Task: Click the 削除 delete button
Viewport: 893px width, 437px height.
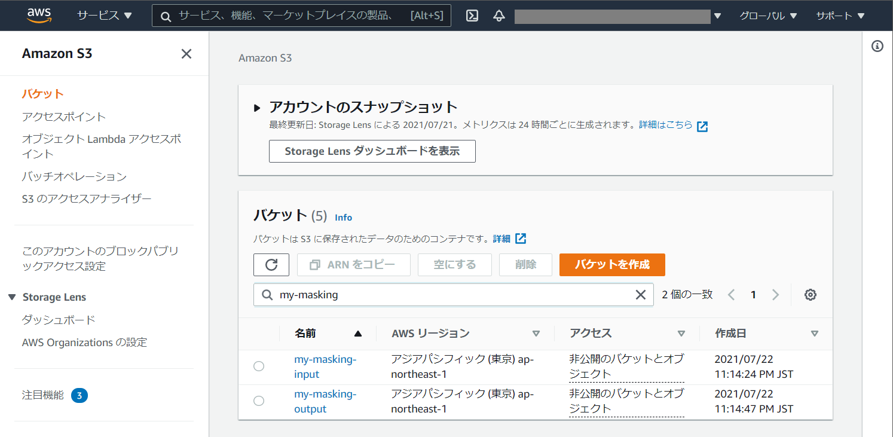Action: tap(525, 264)
